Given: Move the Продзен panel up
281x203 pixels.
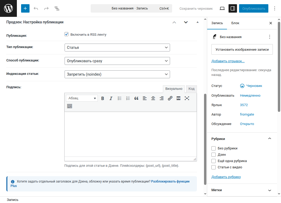Looking at the screenshot, I should [x=174, y=22].
